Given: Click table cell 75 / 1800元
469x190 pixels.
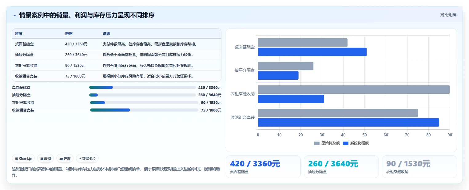Looking at the screenshot, I should [x=75, y=76].
